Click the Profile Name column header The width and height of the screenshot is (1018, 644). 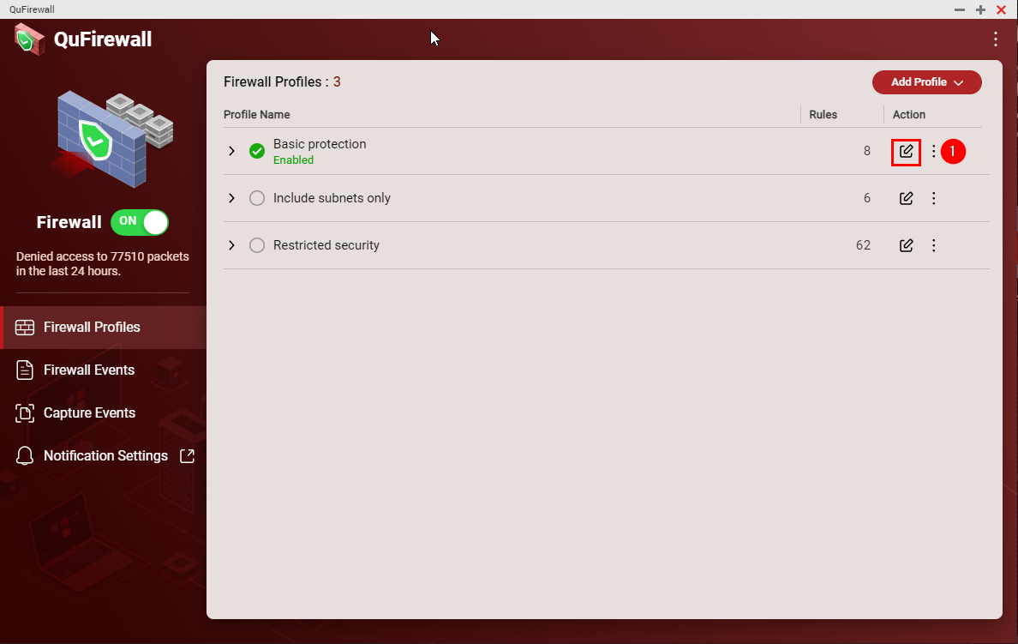(256, 114)
